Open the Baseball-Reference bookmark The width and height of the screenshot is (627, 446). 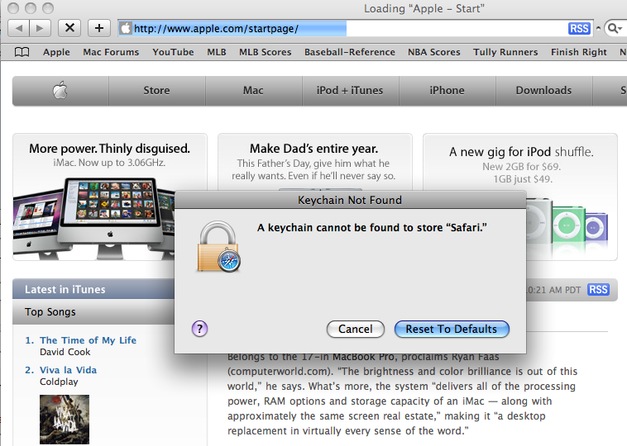[x=350, y=52]
